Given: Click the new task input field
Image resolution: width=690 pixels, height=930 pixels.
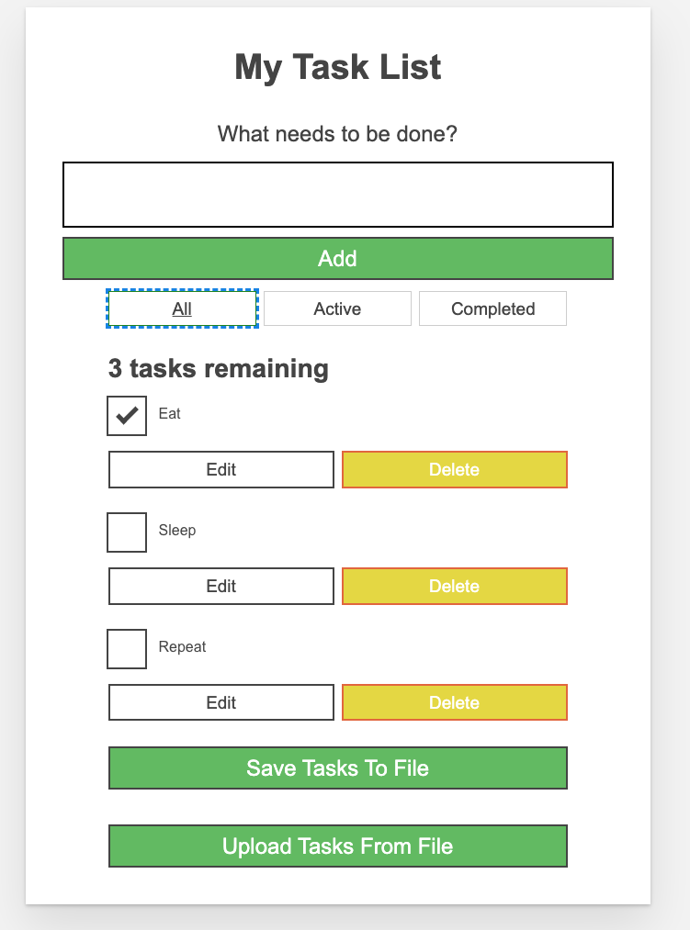Looking at the screenshot, I should pos(337,194).
